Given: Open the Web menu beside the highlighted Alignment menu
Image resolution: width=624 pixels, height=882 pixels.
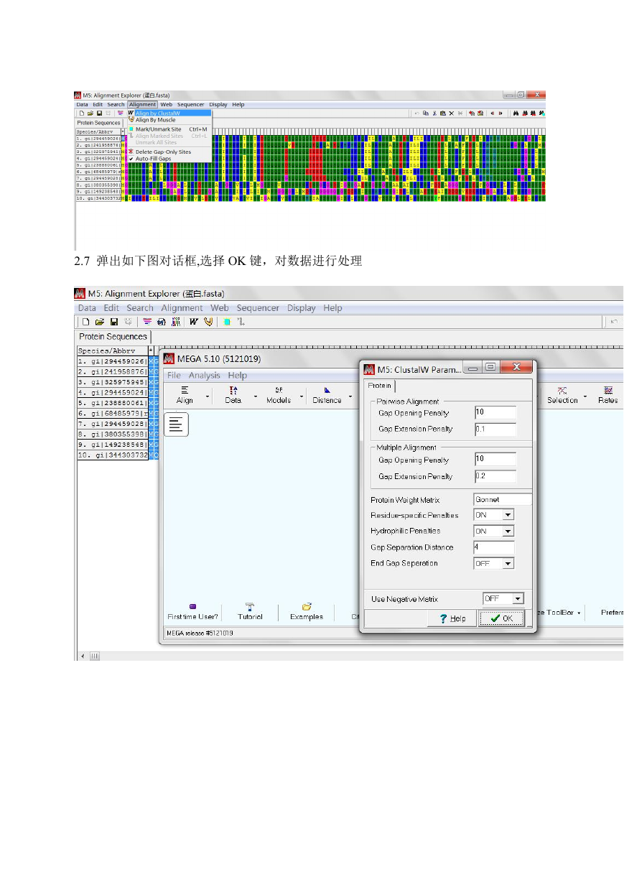Looking at the screenshot, I should [167, 105].
